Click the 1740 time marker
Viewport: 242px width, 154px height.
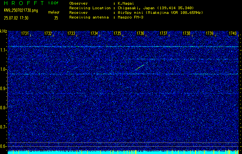tap(233, 33)
